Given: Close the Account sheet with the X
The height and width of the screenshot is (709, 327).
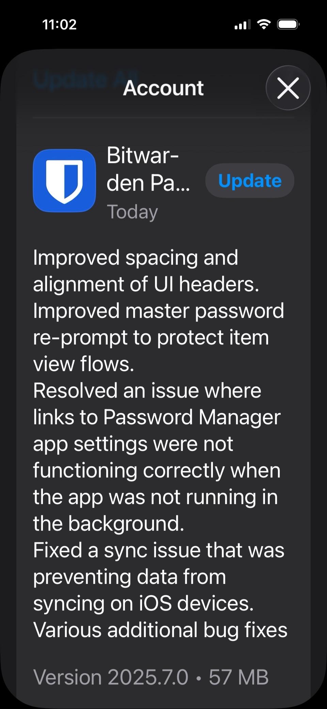Looking at the screenshot, I should click(288, 88).
